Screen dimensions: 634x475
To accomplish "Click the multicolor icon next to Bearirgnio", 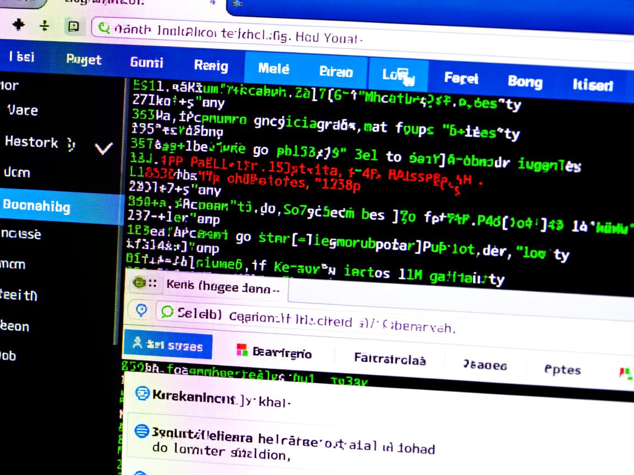I will [242, 350].
